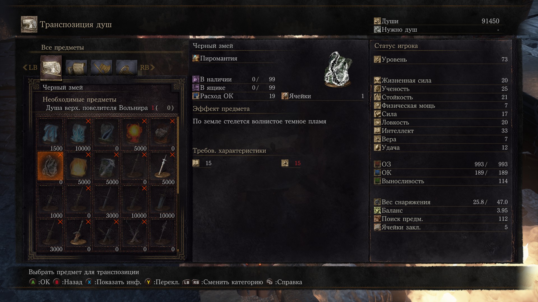538x302 pixels.
Task: Click the A :ОК confirm button prompt
Action: pos(40,282)
